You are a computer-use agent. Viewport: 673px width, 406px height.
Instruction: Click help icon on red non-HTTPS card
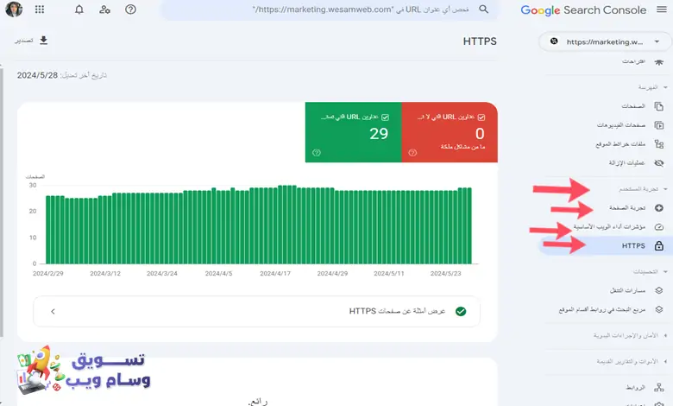(x=412, y=153)
